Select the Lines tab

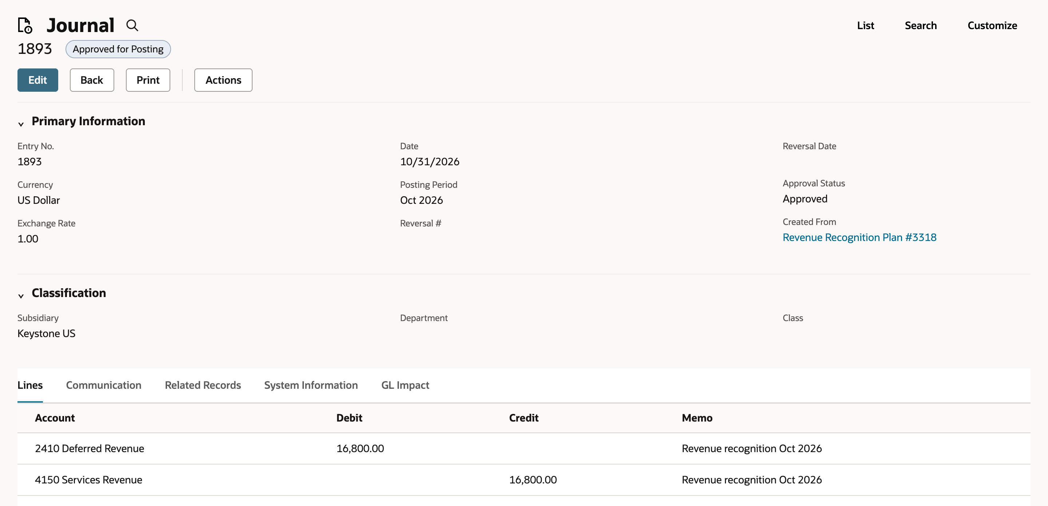(30, 385)
